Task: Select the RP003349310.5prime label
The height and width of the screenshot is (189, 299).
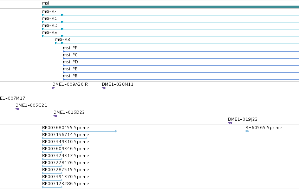Action: (65, 142)
